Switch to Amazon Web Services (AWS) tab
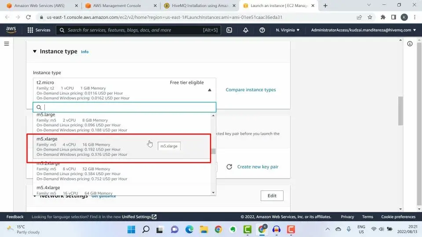The width and height of the screenshot is (422, 237). (39, 6)
